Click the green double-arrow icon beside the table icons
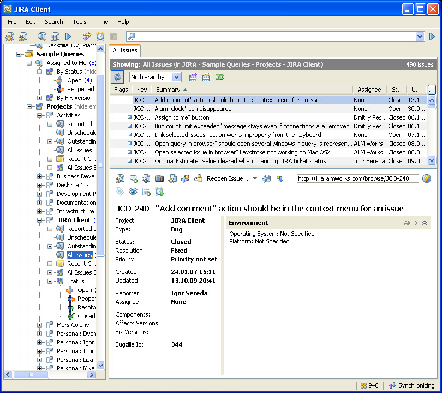442x393 pixels. pyautogui.click(x=219, y=77)
